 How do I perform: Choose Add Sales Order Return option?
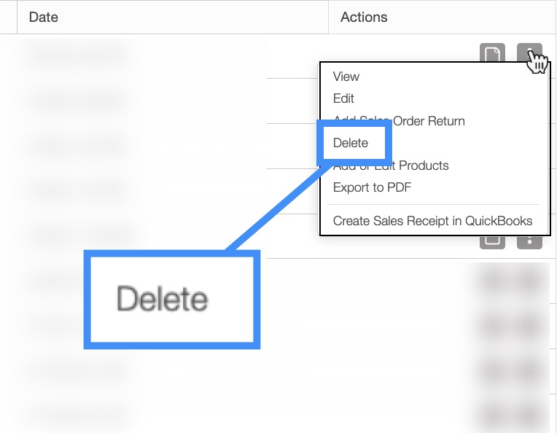[399, 121]
